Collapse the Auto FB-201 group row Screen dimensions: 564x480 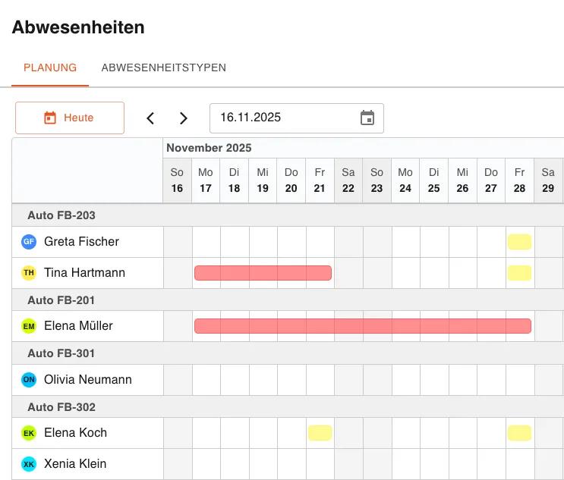[61, 300]
